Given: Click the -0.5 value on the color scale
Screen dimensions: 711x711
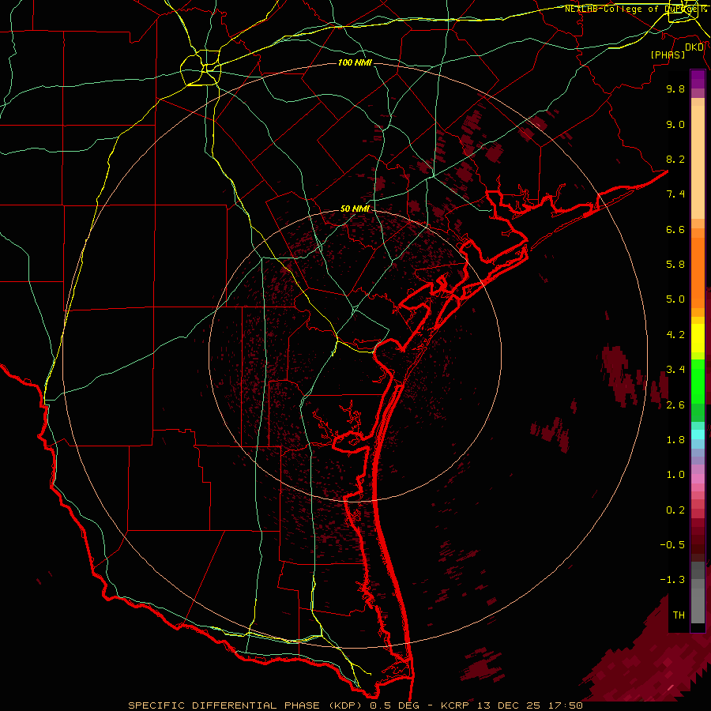Looking at the screenshot, I should click(672, 544).
